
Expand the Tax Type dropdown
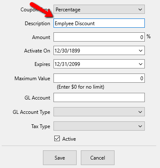point(99,126)
